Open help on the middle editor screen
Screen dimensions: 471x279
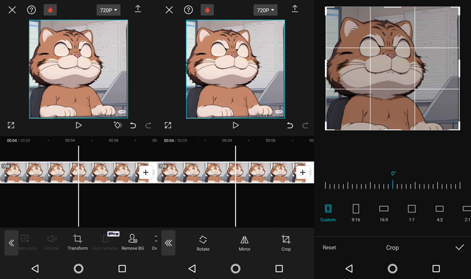[188, 10]
